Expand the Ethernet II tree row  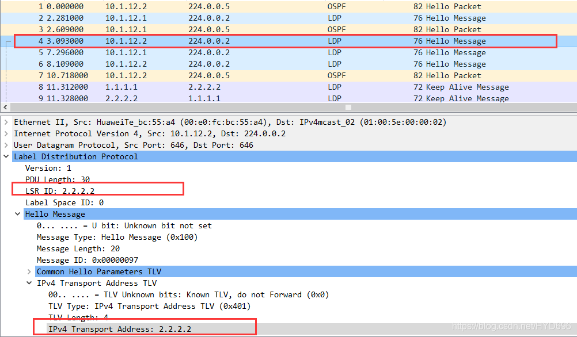(6, 122)
